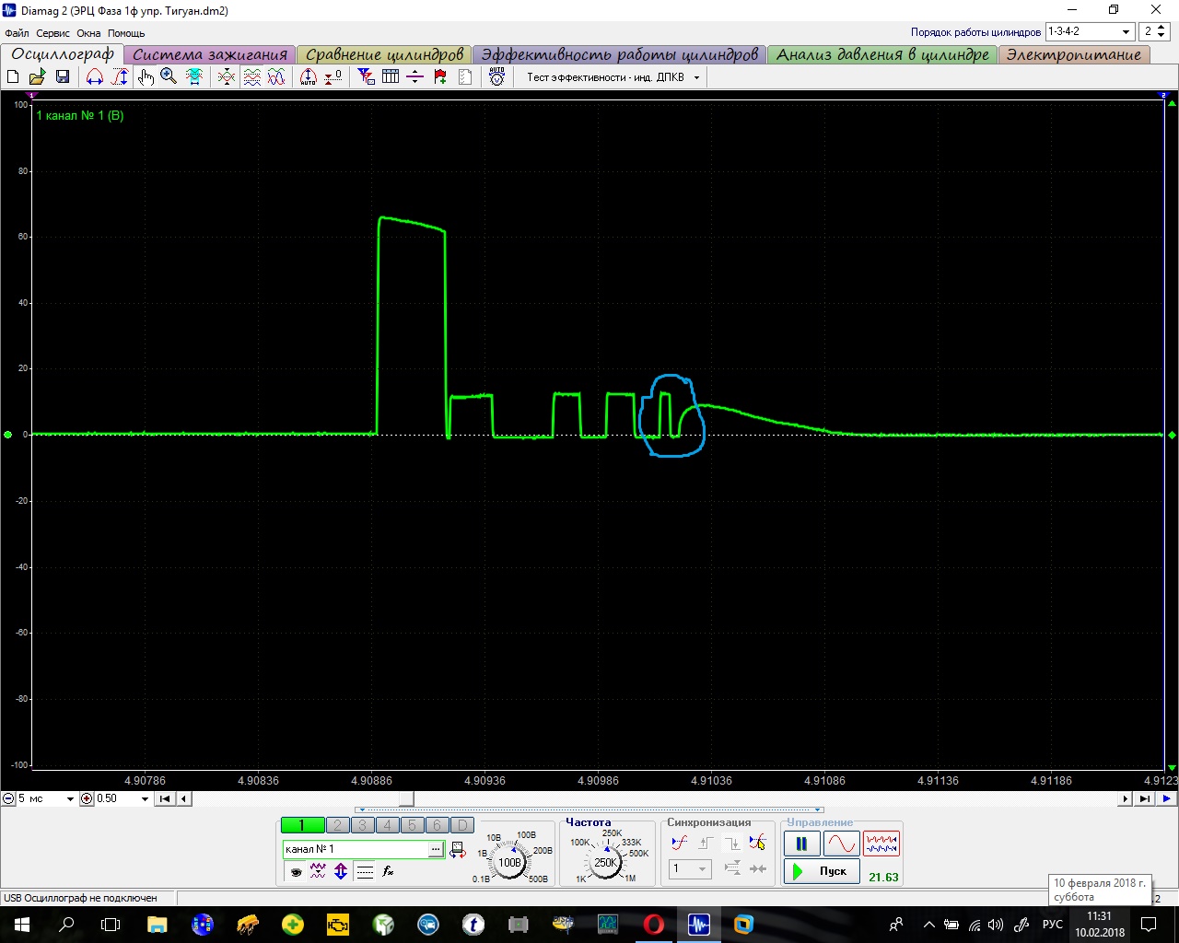The width and height of the screenshot is (1179, 943).
Task: Click the horizontal divider line toolbar icon
Action: (x=415, y=77)
